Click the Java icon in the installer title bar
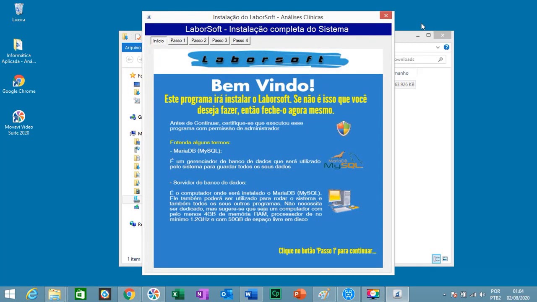 tap(149, 17)
